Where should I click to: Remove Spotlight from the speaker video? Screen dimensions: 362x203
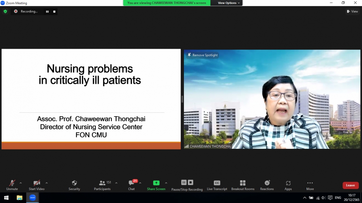(202, 55)
